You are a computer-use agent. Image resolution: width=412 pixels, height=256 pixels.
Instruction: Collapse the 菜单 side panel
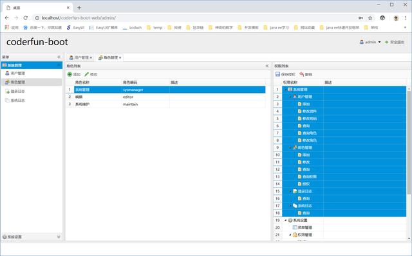59,57
